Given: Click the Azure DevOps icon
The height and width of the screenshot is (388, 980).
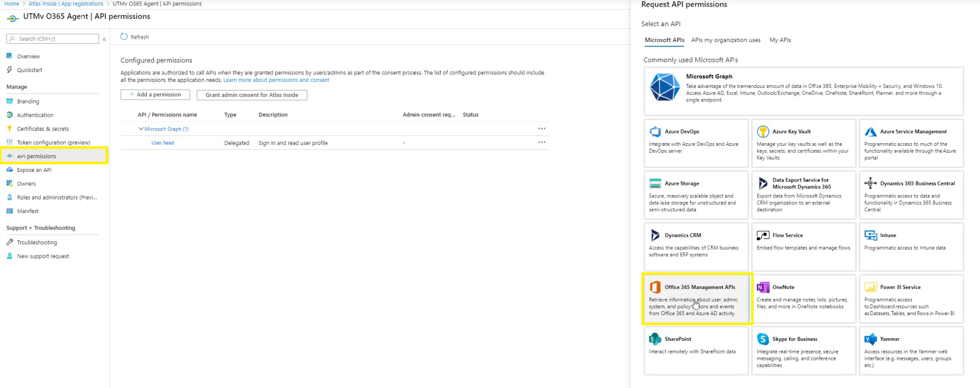Looking at the screenshot, I should tap(655, 132).
